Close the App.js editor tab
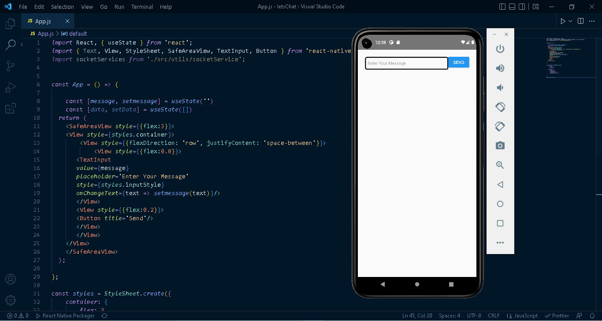This screenshot has width=602, height=321. coord(67,21)
